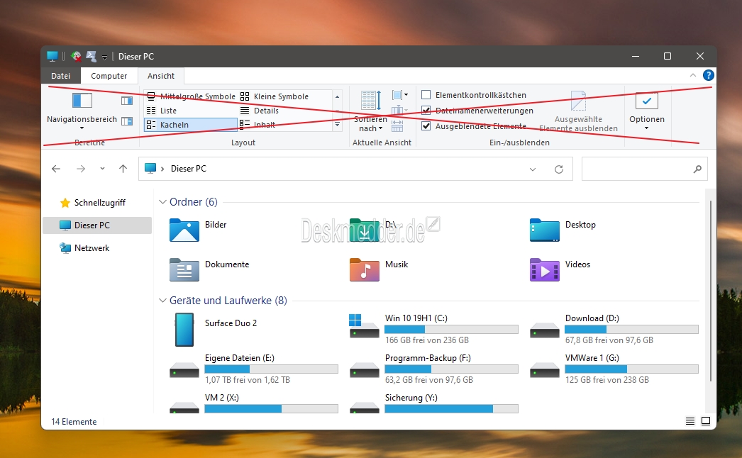This screenshot has height=458, width=742.
Task: Click the refresh icon in the address bar
Action: click(559, 169)
